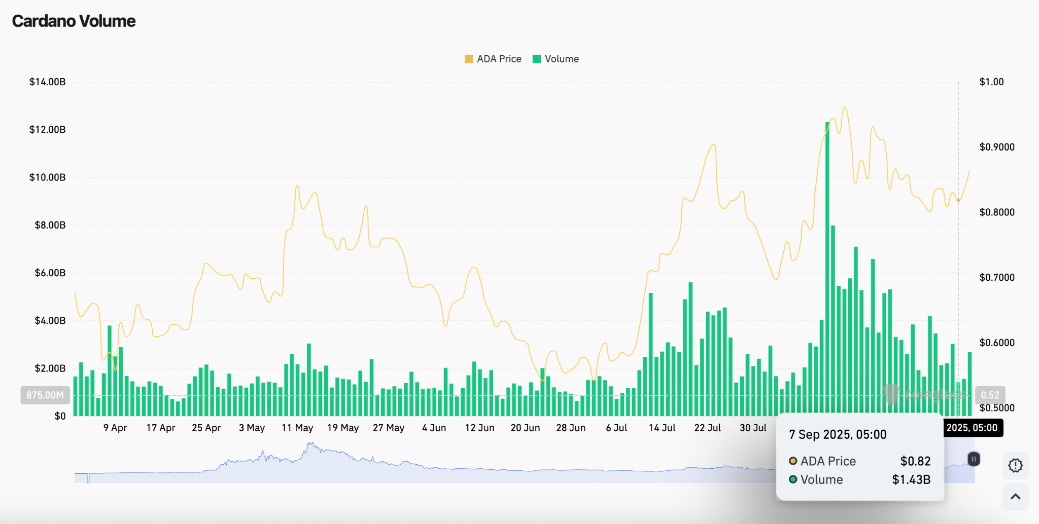Click the right handle of range slider
The height and width of the screenshot is (524, 1039).
974,459
